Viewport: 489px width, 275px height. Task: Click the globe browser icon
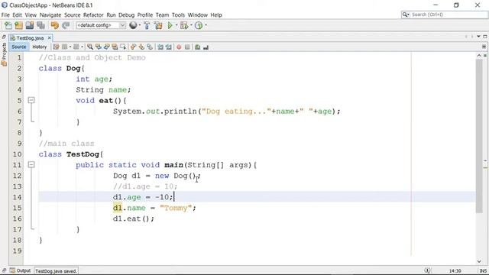click(133, 25)
